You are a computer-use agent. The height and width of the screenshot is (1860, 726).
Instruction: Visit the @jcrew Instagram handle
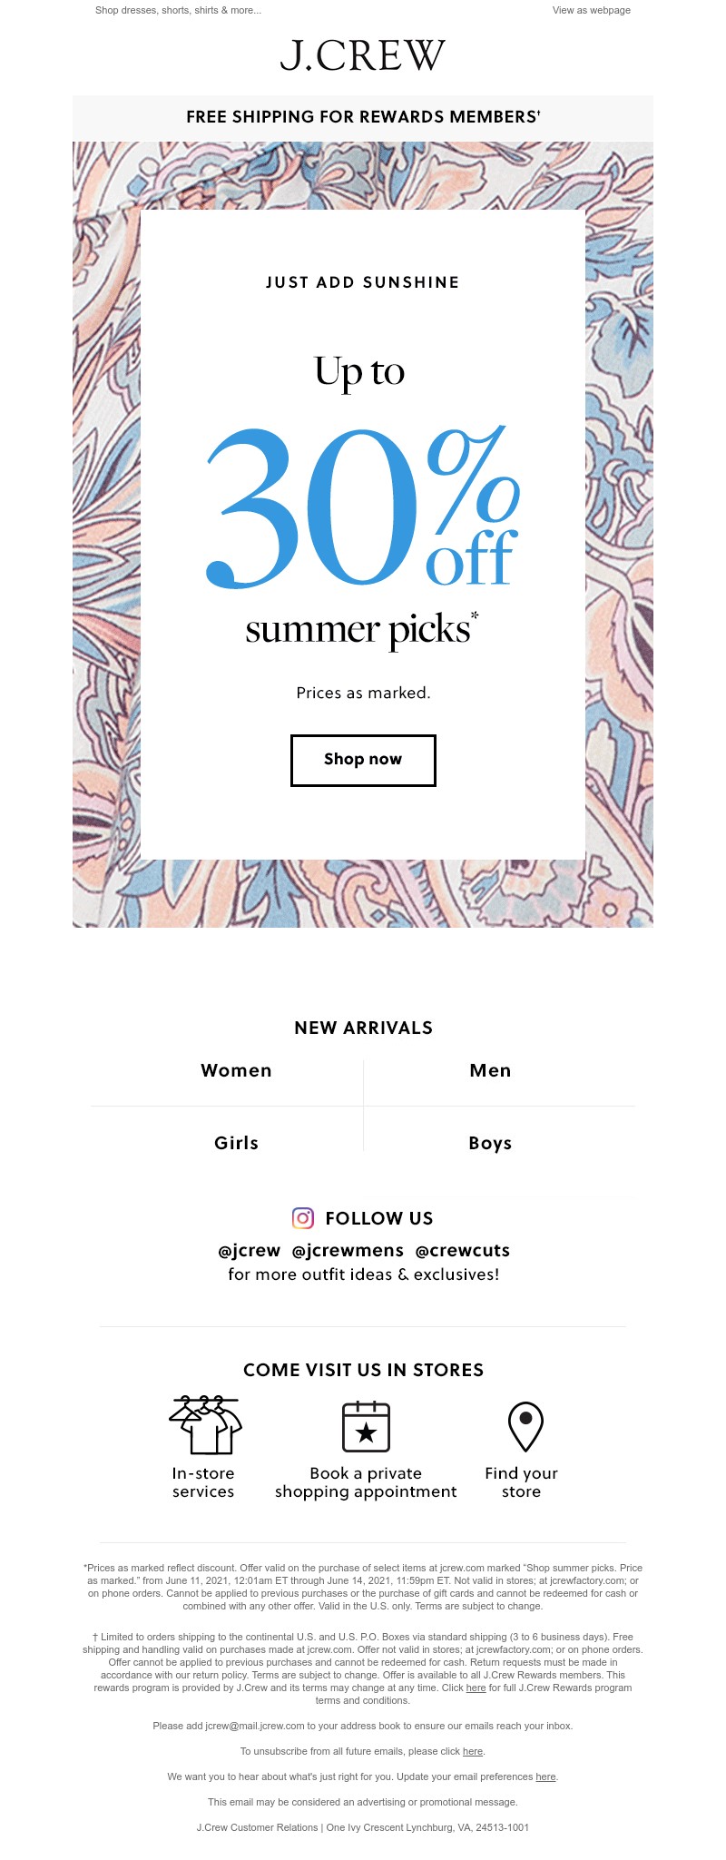tap(250, 1250)
